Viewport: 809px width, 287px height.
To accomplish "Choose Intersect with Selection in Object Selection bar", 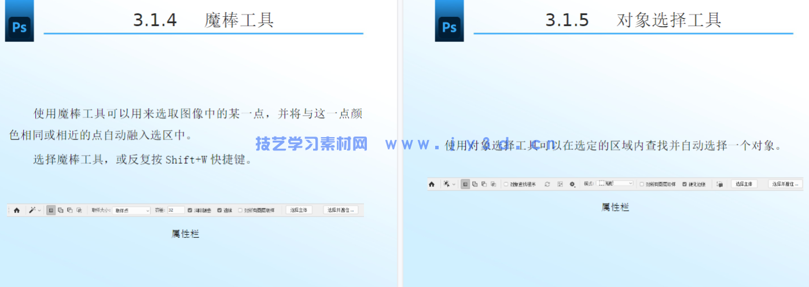I will point(493,184).
